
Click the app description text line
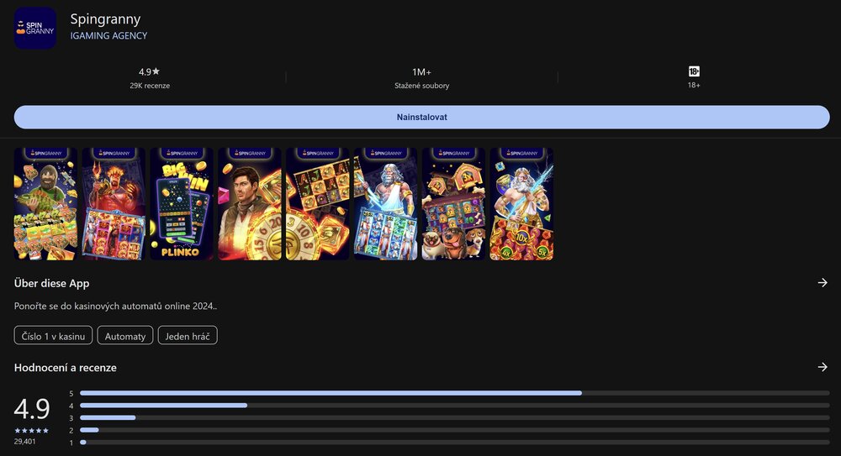tap(115, 307)
